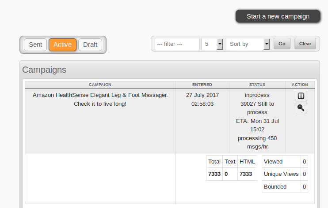Switch to the Sent tab

click(35, 45)
